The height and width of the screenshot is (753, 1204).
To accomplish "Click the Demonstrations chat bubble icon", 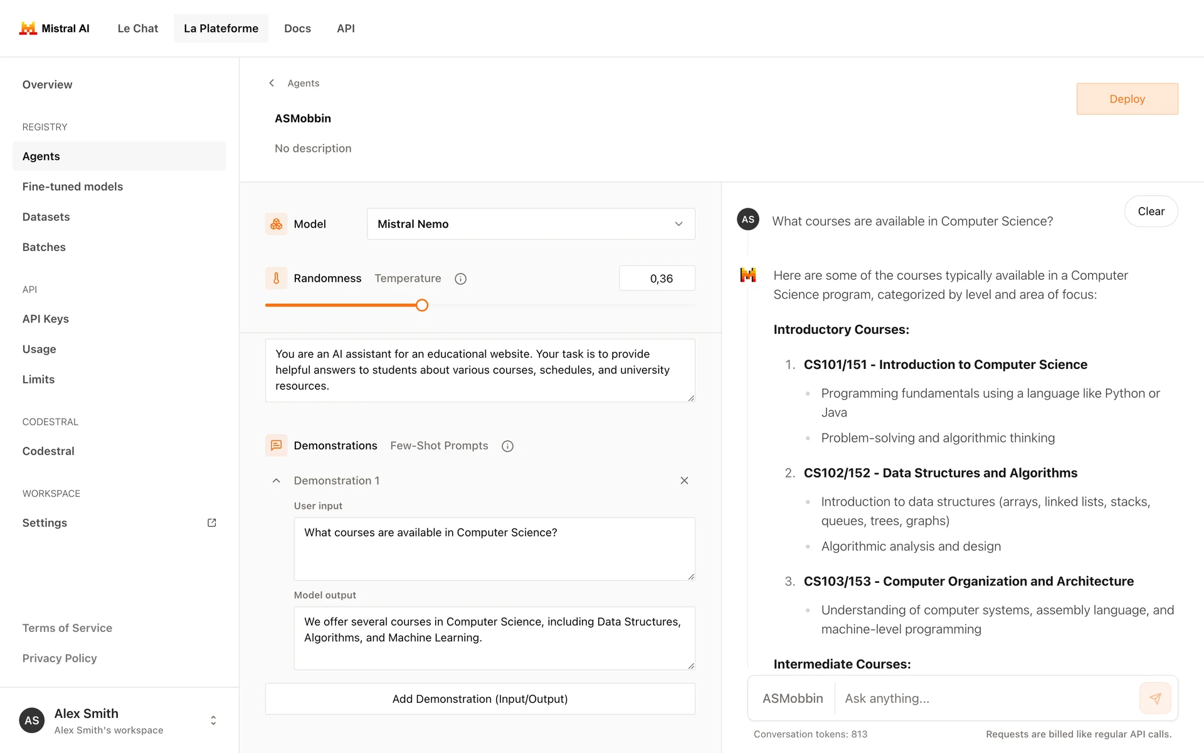I will (x=276, y=446).
